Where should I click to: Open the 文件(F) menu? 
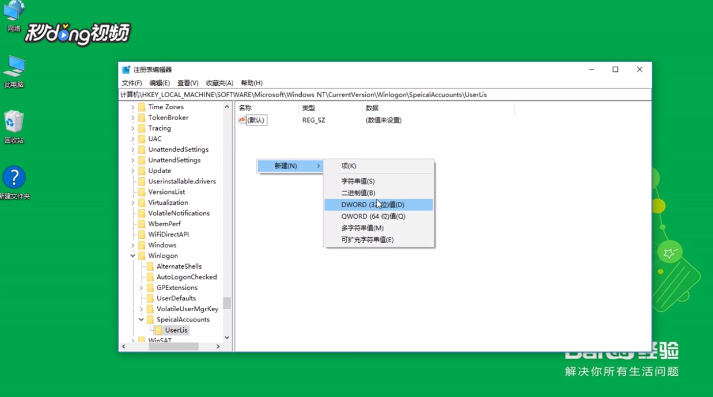pyautogui.click(x=132, y=83)
